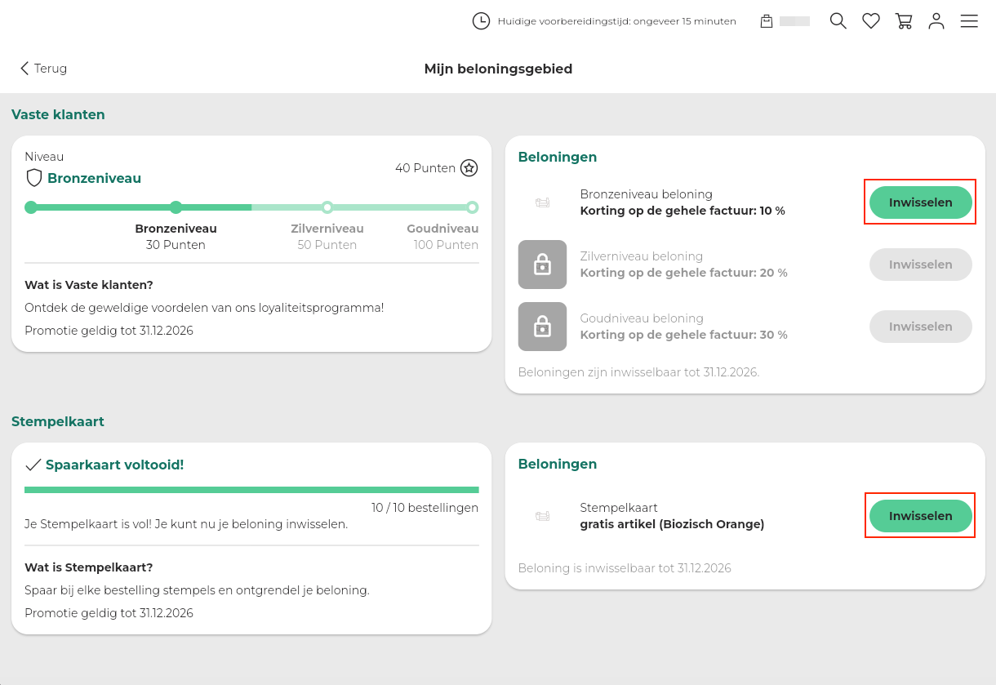Click the Goudniveau marker on progress bar
This screenshot has width=996, height=685.
[x=472, y=207]
